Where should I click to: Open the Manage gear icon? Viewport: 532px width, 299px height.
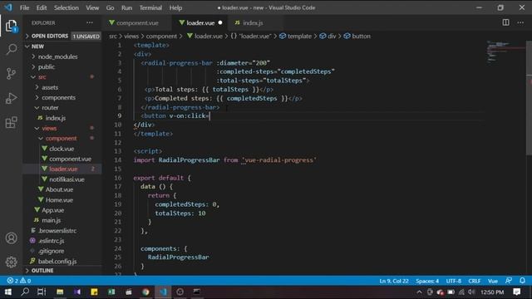[x=11, y=262]
